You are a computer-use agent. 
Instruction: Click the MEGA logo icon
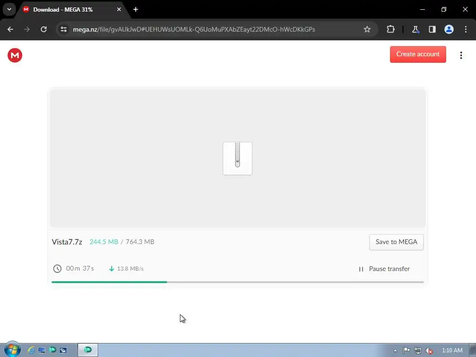pos(15,55)
